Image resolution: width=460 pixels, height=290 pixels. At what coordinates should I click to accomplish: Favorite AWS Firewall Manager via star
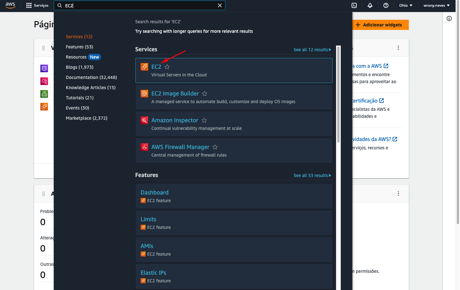pyautogui.click(x=215, y=147)
